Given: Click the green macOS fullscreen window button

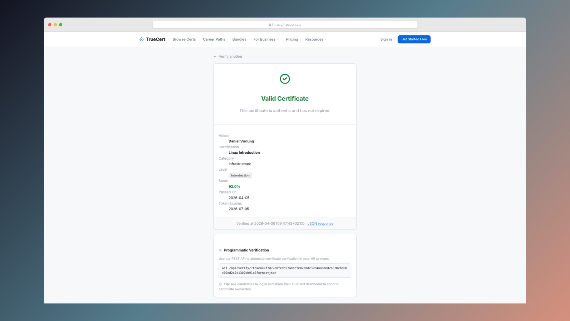Looking at the screenshot, I should pyautogui.click(x=61, y=25).
